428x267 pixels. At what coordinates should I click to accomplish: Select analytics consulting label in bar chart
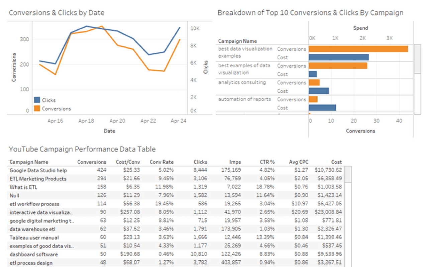242,82
